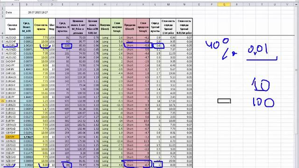This screenshot has height=168, width=299.
Task: Select the AUDCAD symbol cell
Action: tap(13, 37)
